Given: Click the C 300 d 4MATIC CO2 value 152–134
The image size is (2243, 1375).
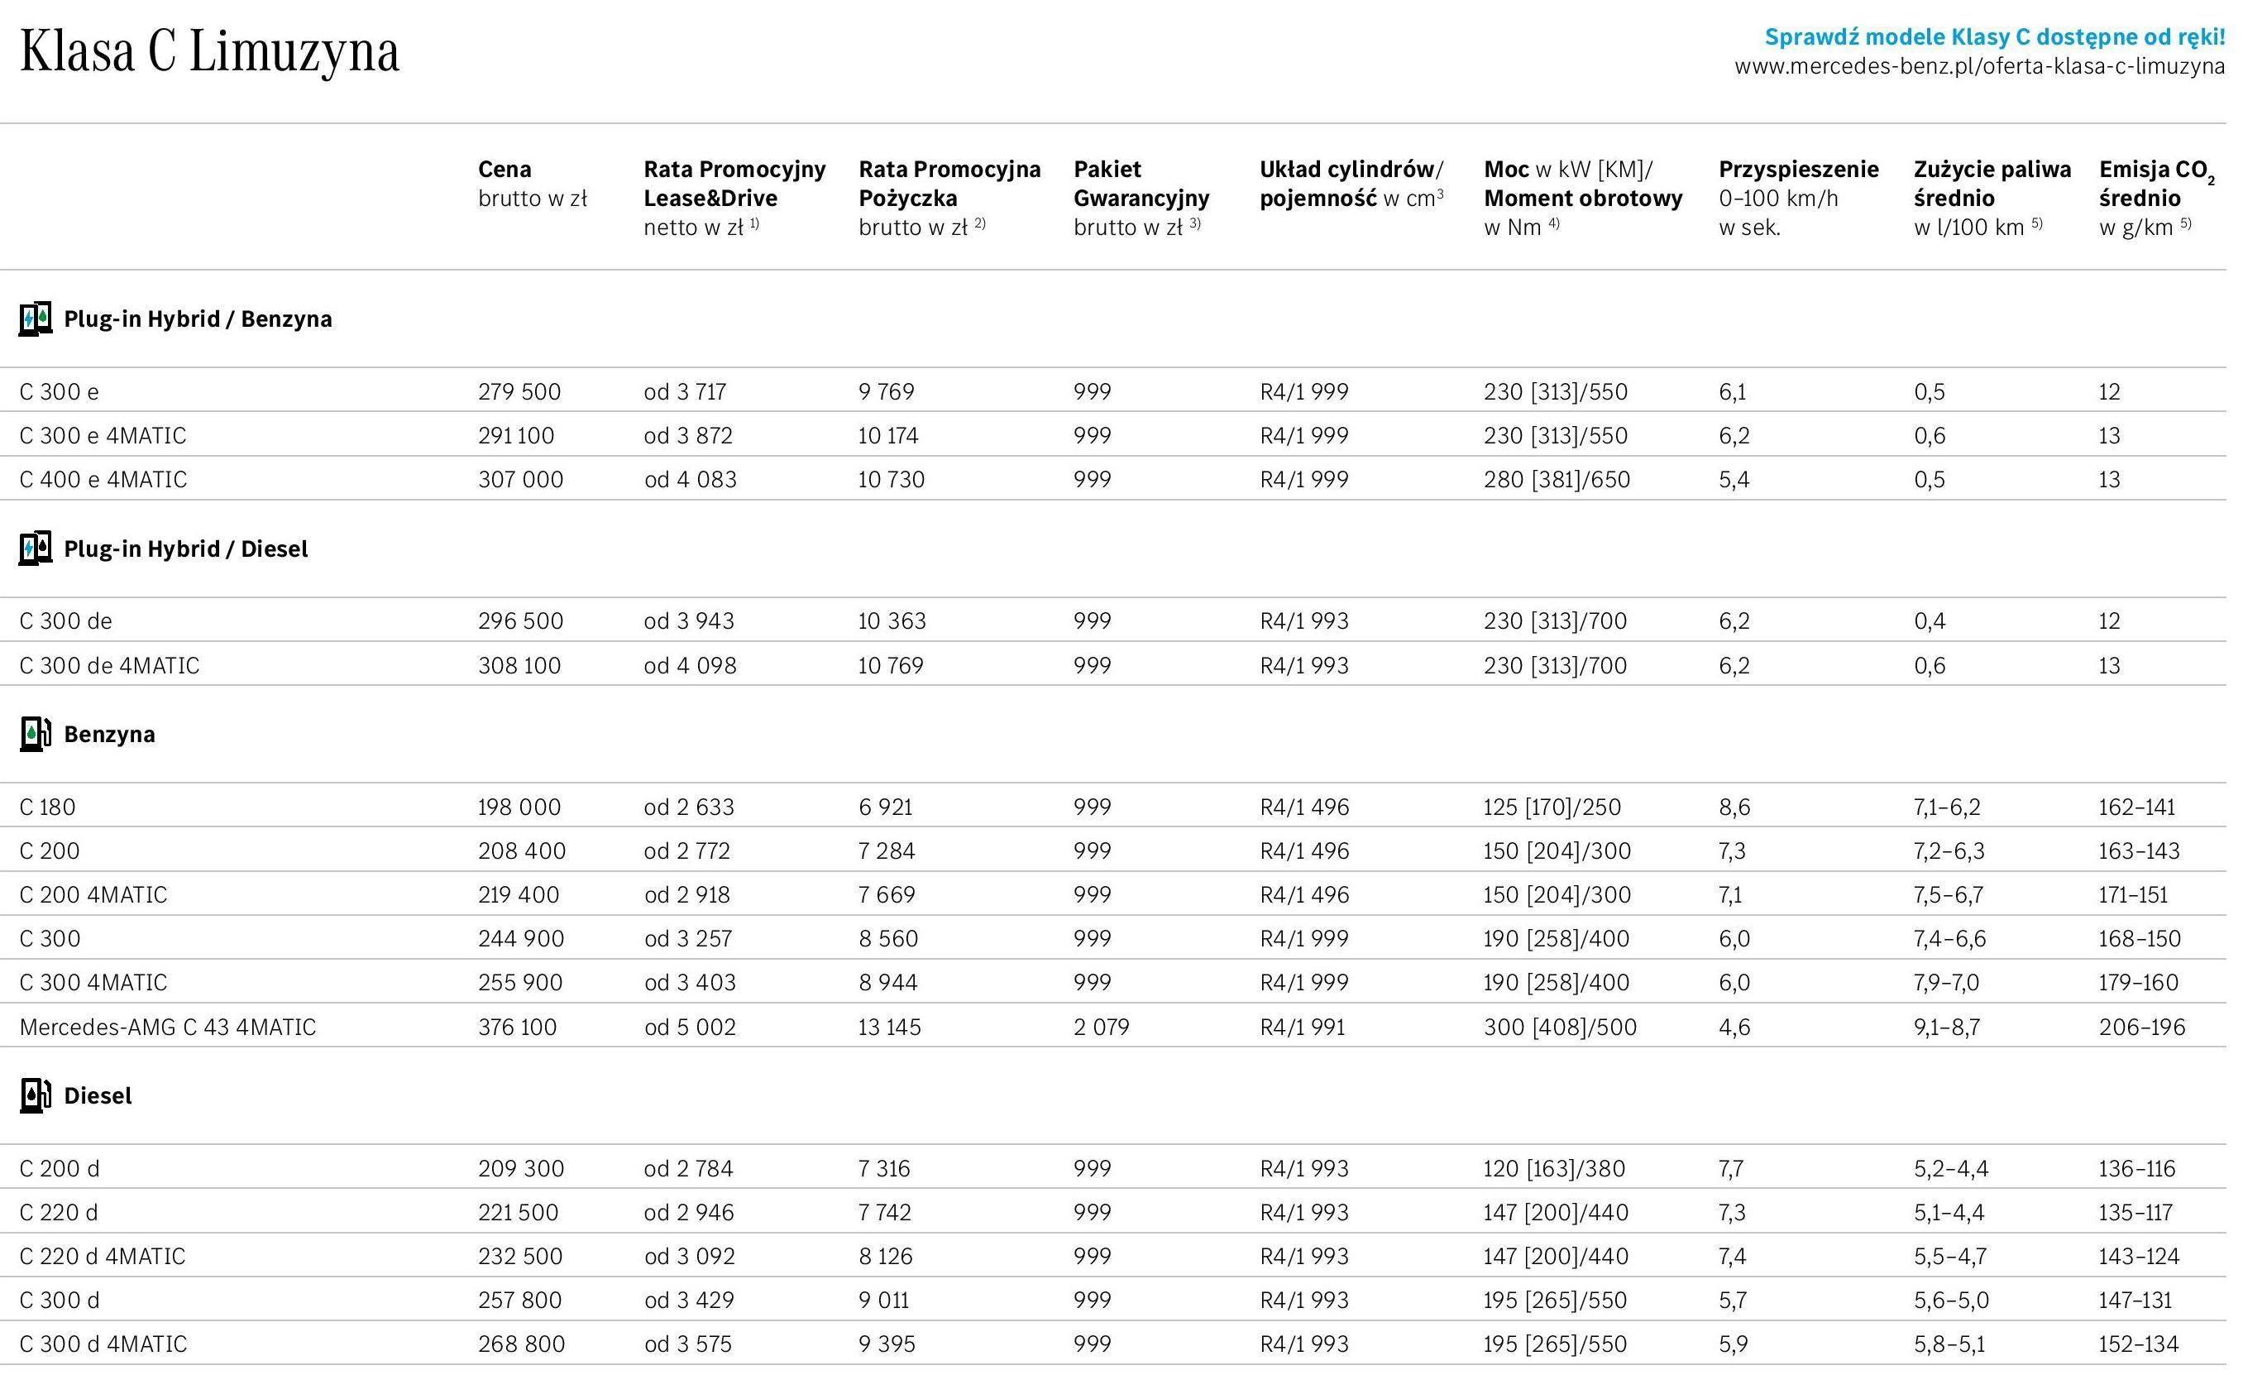Looking at the screenshot, I should (x=2138, y=1345).
